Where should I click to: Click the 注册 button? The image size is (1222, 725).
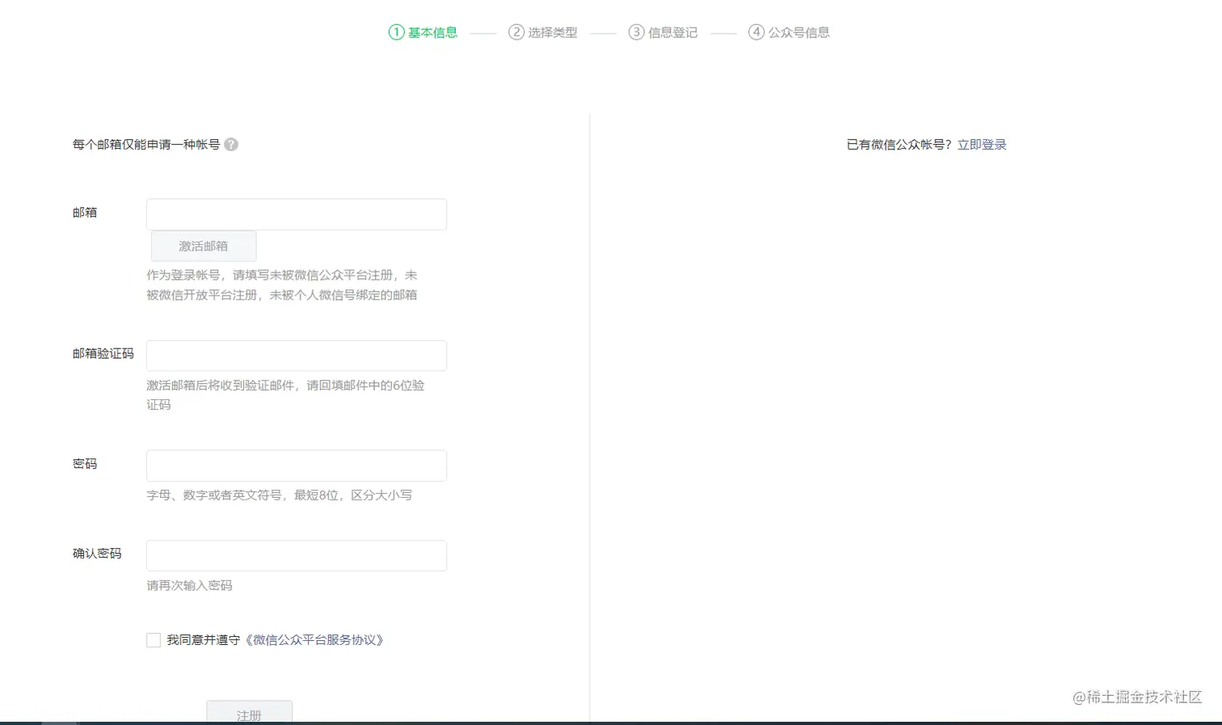pos(249,713)
